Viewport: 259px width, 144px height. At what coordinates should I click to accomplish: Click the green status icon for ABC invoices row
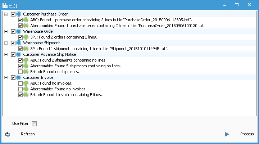coord(26,83)
